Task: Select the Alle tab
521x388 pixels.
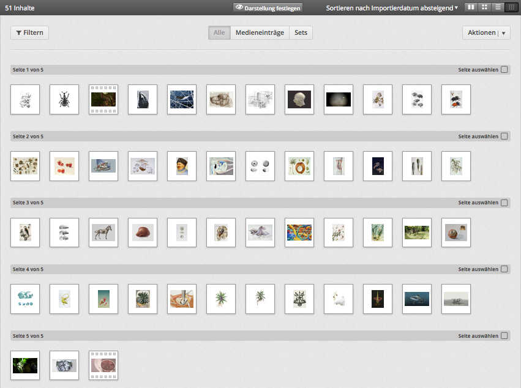Action: click(x=219, y=33)
